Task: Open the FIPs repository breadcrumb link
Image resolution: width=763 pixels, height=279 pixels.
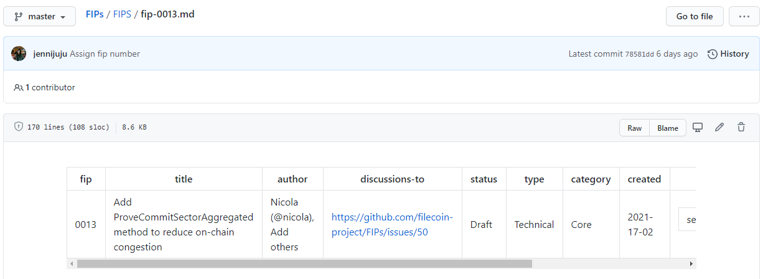Action: pos(94,14)
